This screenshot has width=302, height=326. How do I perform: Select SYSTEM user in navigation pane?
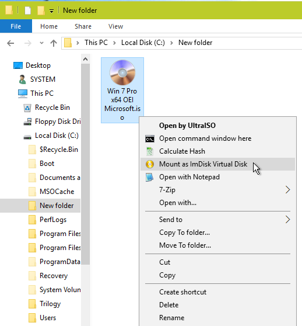tap(43, 79)
